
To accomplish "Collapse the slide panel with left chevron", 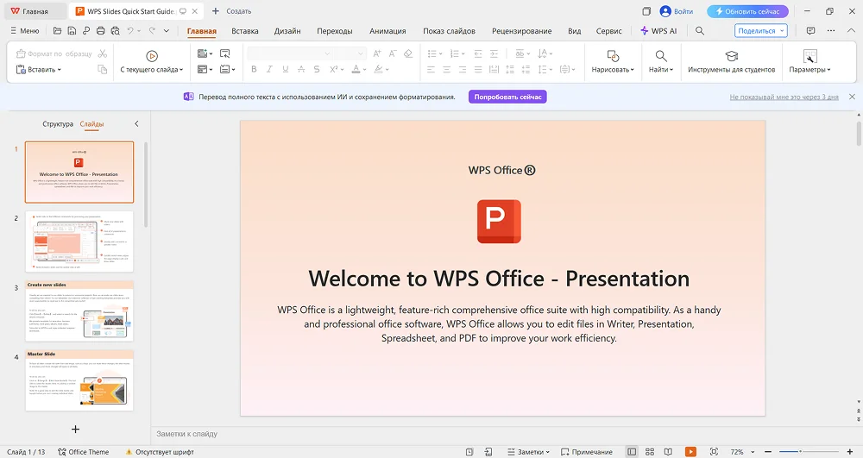I will click(136, 123).
